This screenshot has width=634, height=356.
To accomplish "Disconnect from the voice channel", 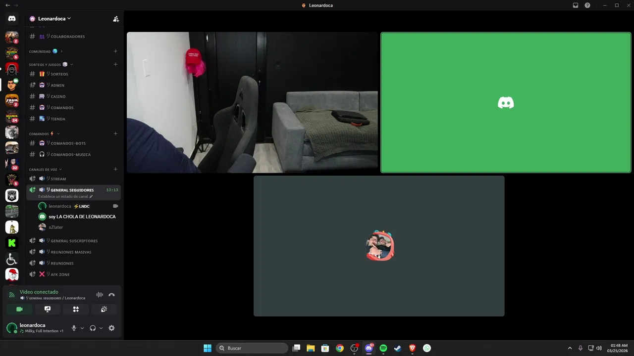I will click(x=111, y=295).
